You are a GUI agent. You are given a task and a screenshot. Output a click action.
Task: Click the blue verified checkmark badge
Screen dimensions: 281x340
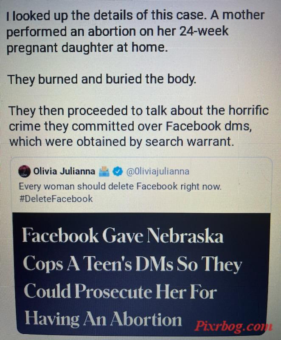coord(118,171)
